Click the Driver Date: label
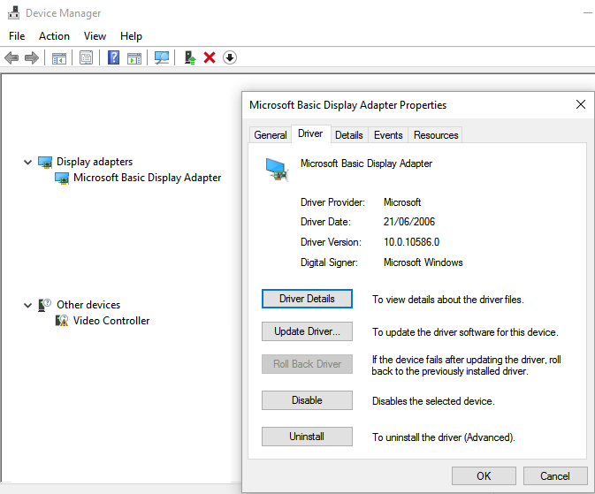Viewport: 595px width, 494px height. 325,222
